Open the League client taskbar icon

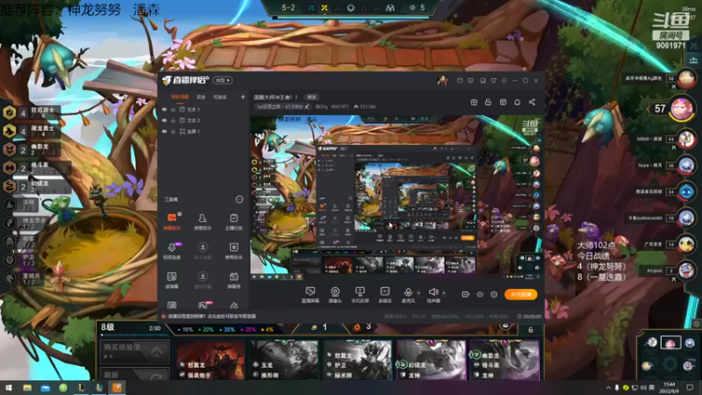[x=81, y=387]
